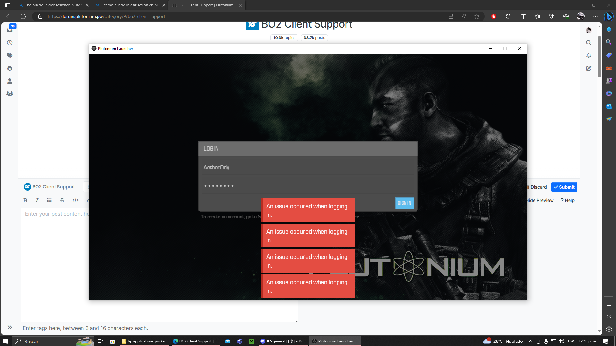The height and width of the screenshot is (346, 616).
Task: Open composer Help link
Action: [x=568, y=200]
